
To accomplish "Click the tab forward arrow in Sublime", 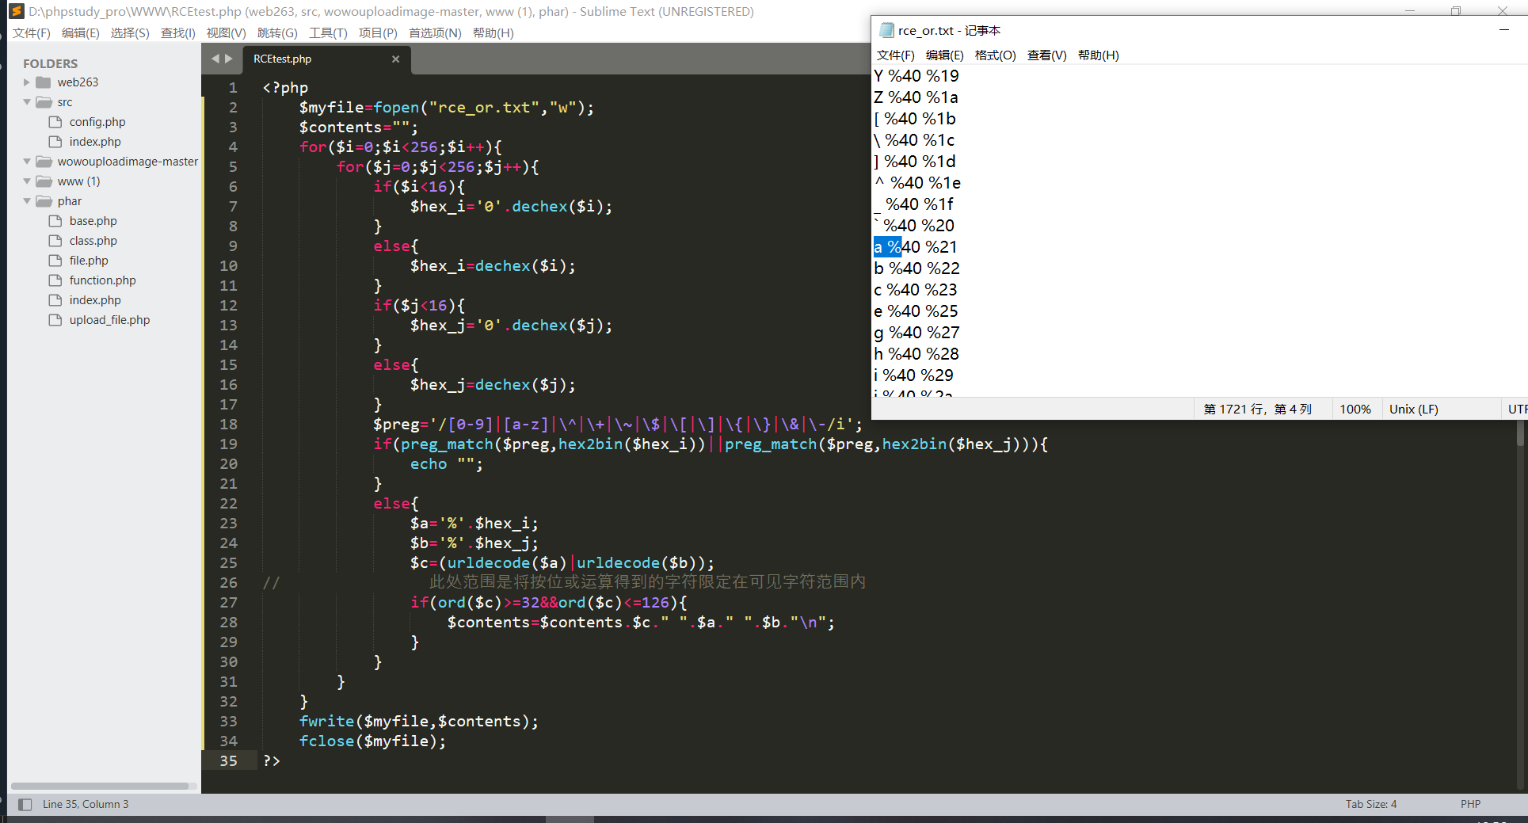I will (x=229, y=59).
